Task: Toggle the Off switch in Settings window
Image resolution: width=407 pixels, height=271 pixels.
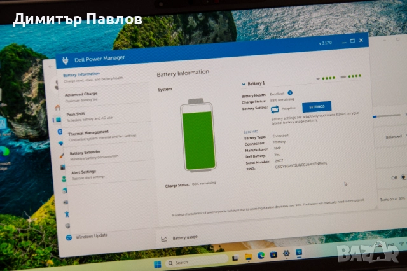Action: 403,177
